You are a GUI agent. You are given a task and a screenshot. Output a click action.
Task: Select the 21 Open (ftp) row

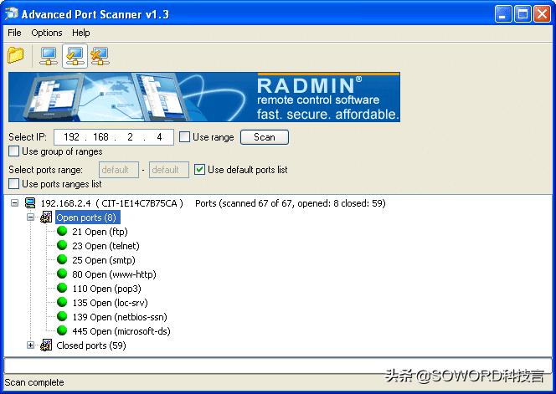(100, 232)
